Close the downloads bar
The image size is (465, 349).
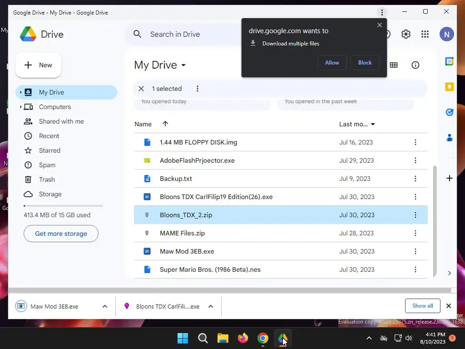(x=449, y=306)
